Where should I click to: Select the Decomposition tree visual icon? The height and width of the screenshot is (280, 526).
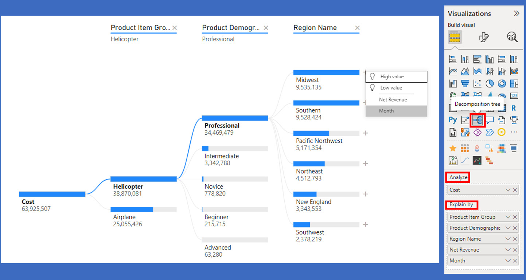pos(477,120)
